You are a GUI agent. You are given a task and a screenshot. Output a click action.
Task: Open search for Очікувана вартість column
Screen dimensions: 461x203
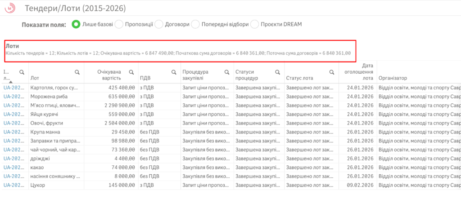pyautogui.click(x=131, y=72)
